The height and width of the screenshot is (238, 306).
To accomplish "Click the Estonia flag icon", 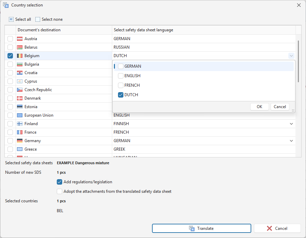I will point(20,107).
